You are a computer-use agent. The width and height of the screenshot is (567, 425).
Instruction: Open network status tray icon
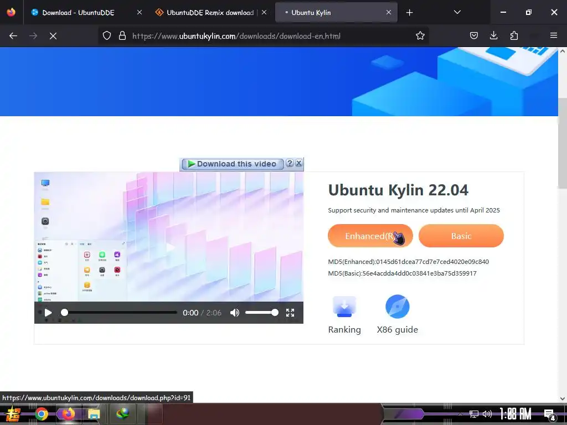[x=474, y=414]
